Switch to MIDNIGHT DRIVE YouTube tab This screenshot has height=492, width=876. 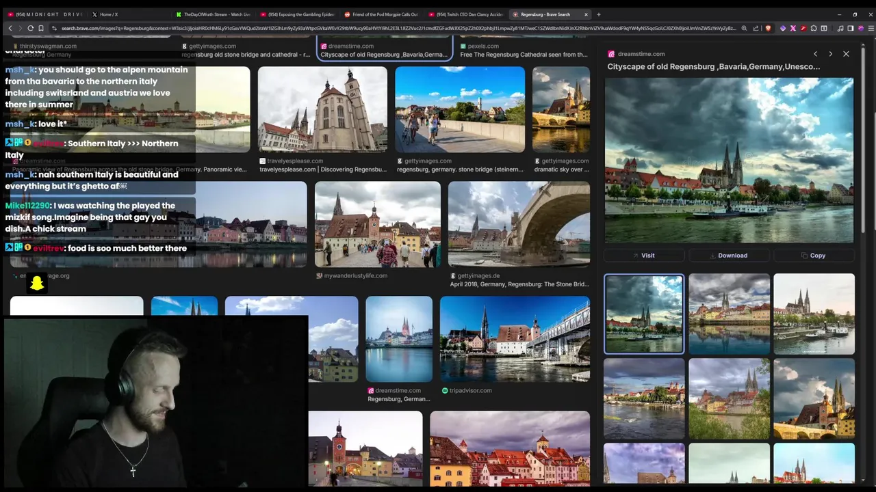point(44,14)
